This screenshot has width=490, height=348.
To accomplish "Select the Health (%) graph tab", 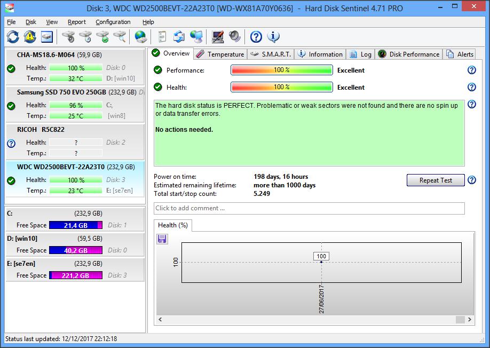I will point(173,225).
